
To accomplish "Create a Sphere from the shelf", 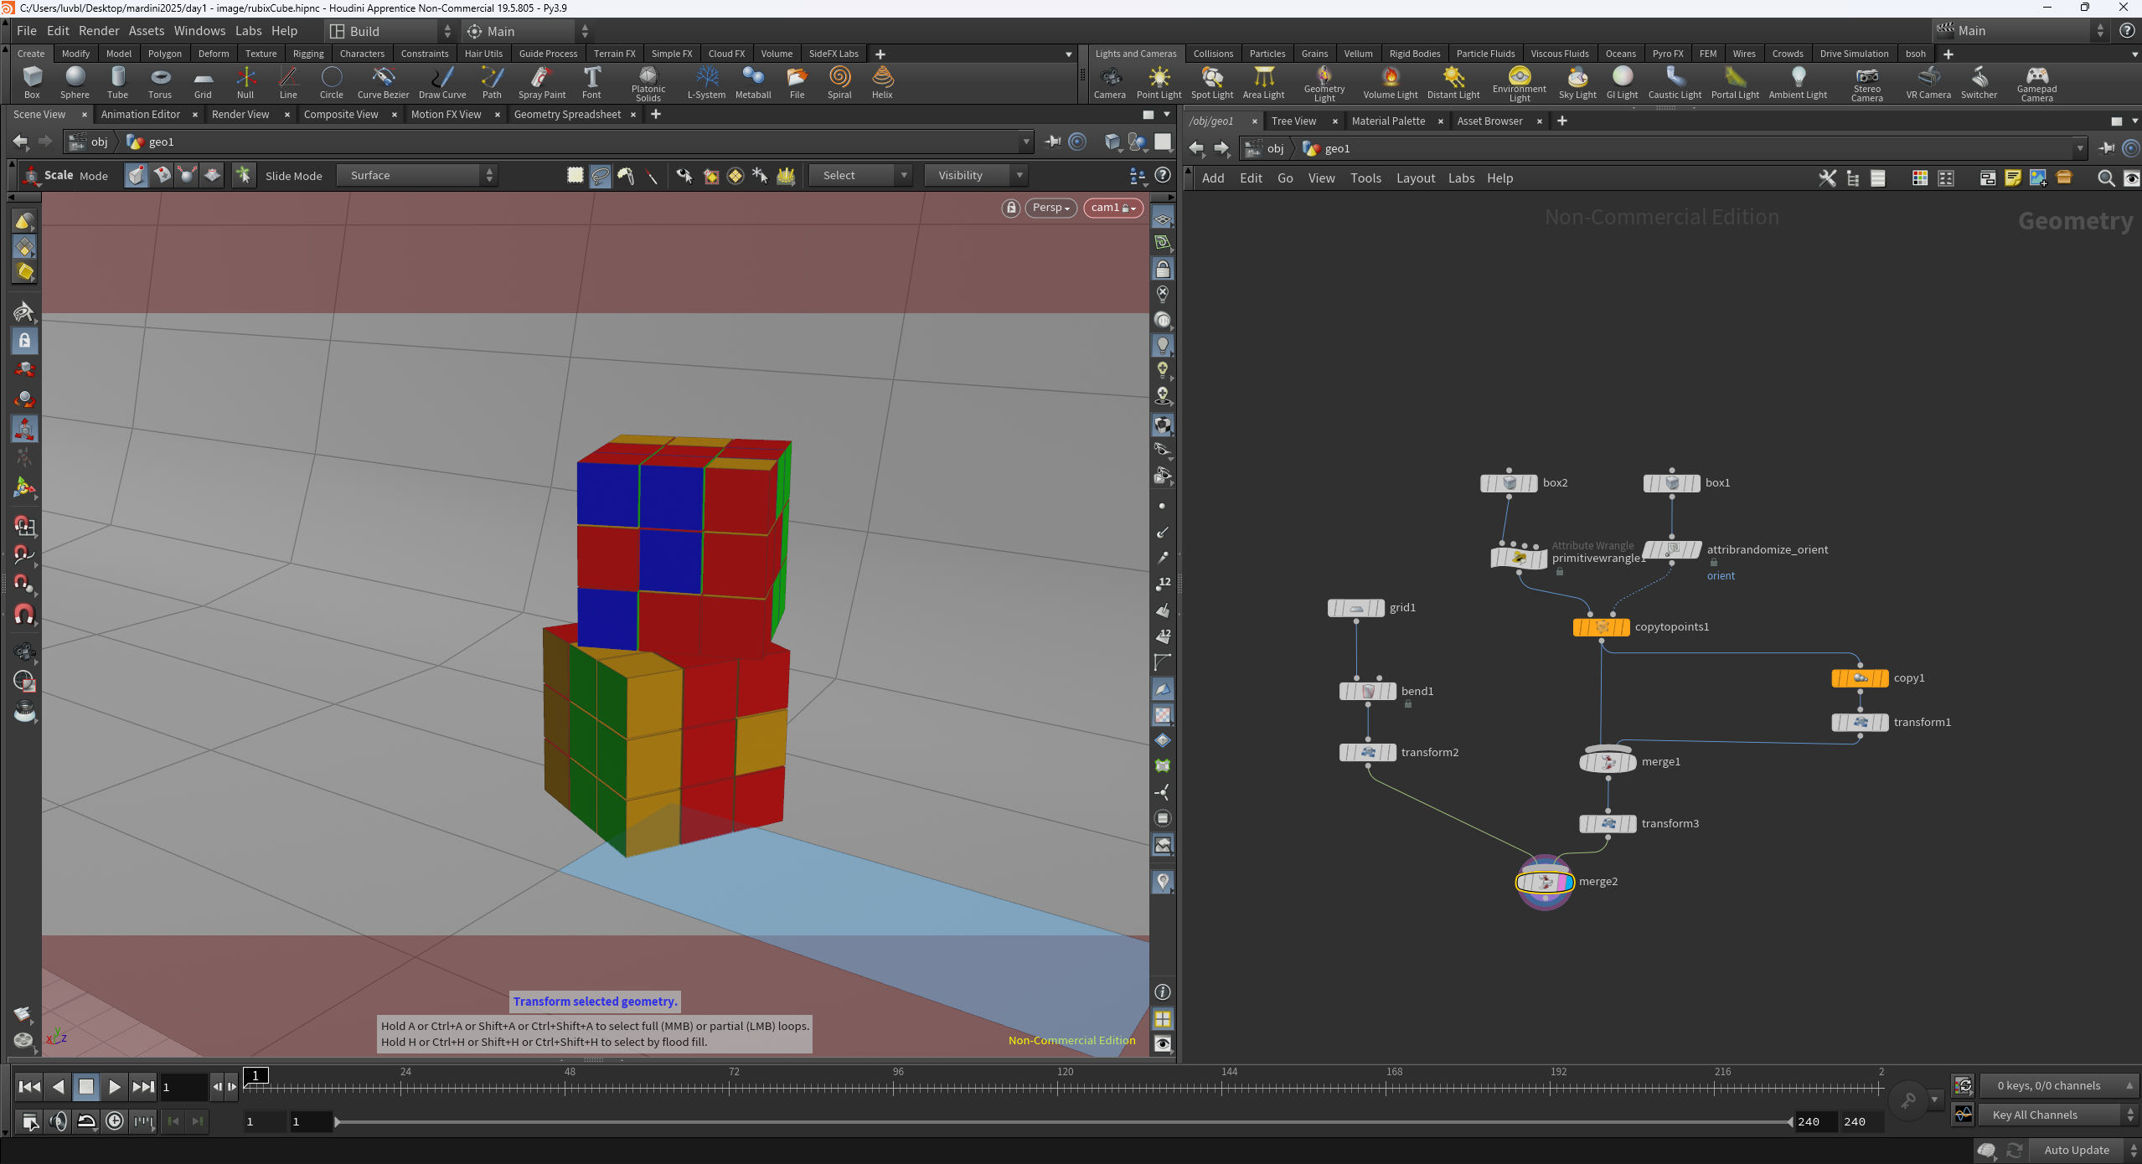I will click(x=75, y=82).
